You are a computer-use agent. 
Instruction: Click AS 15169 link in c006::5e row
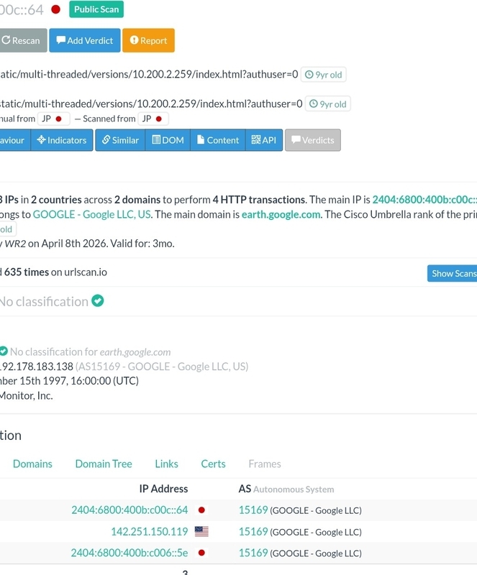pos(253,553)
